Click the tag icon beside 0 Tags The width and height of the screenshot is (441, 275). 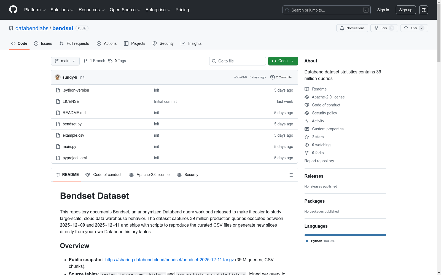[x=110, y=61]
